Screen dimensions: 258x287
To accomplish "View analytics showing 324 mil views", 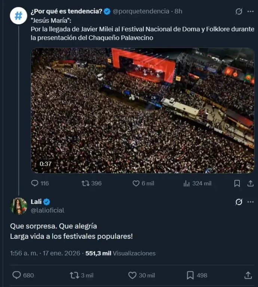I will [187, 183].
